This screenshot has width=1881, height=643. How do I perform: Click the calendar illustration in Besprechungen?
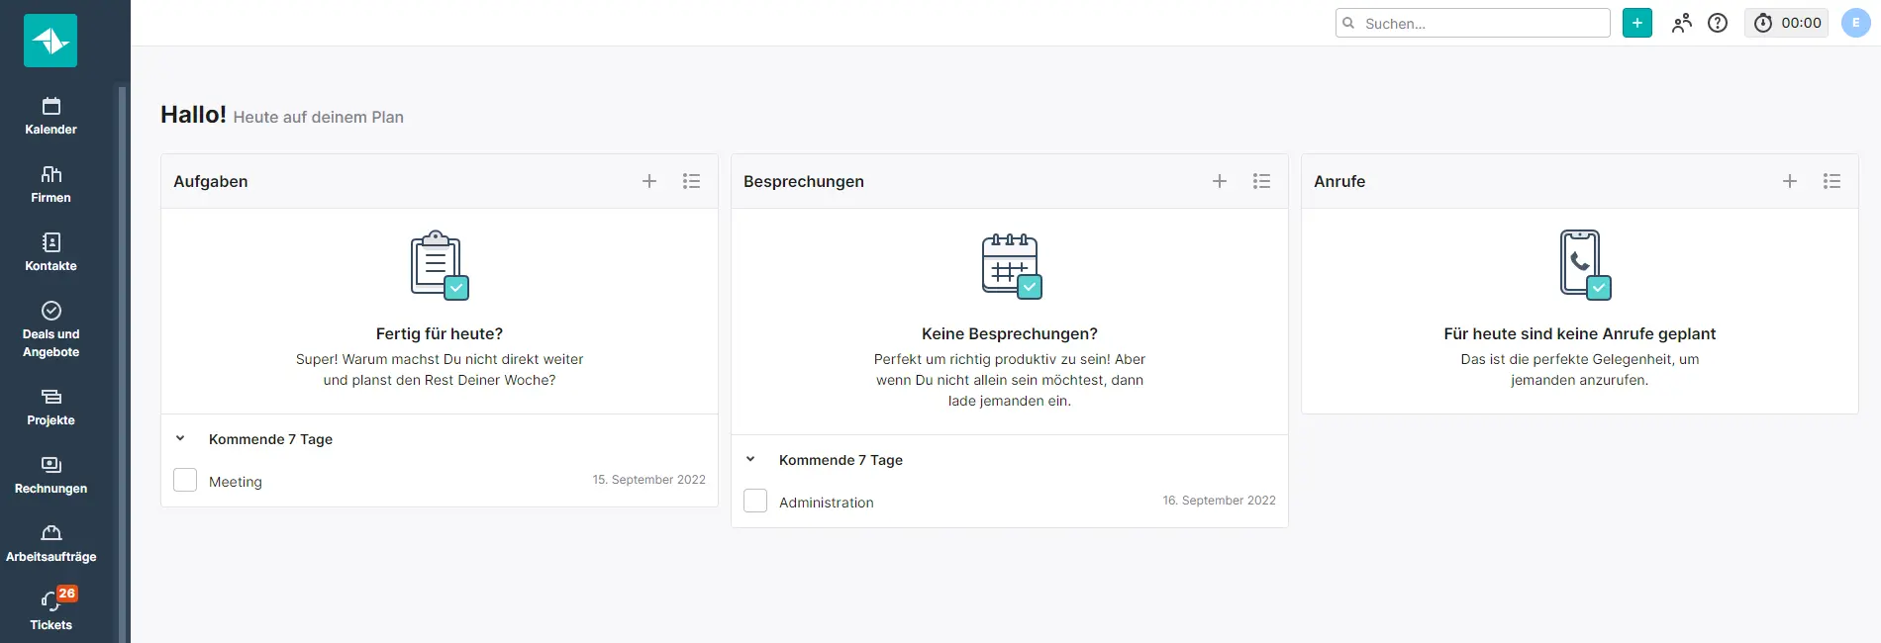coord(1011,265)
